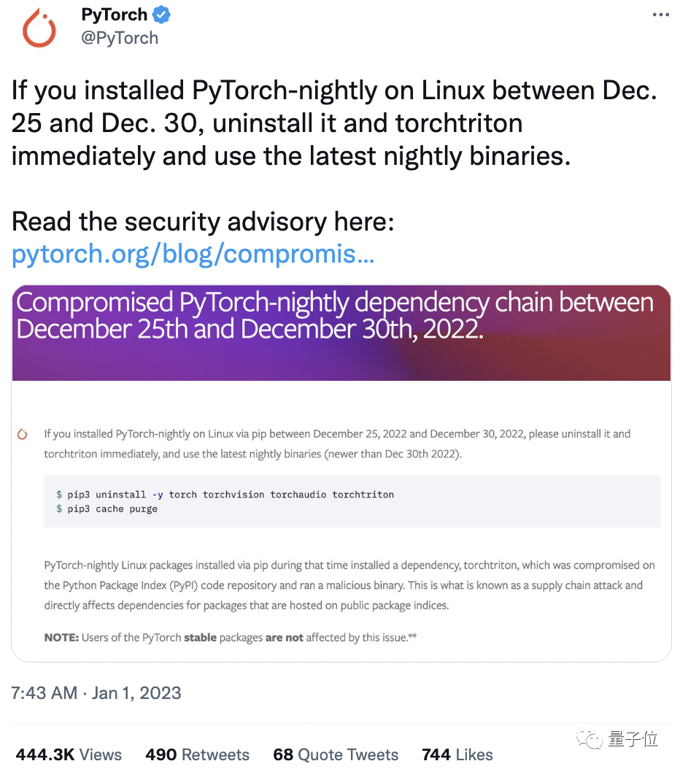View the 490 Retweets list

coord(197,754)
